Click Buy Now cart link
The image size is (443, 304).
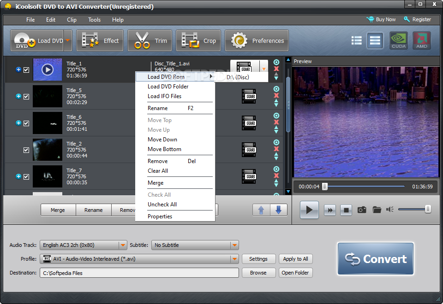[x=381, y=19]
